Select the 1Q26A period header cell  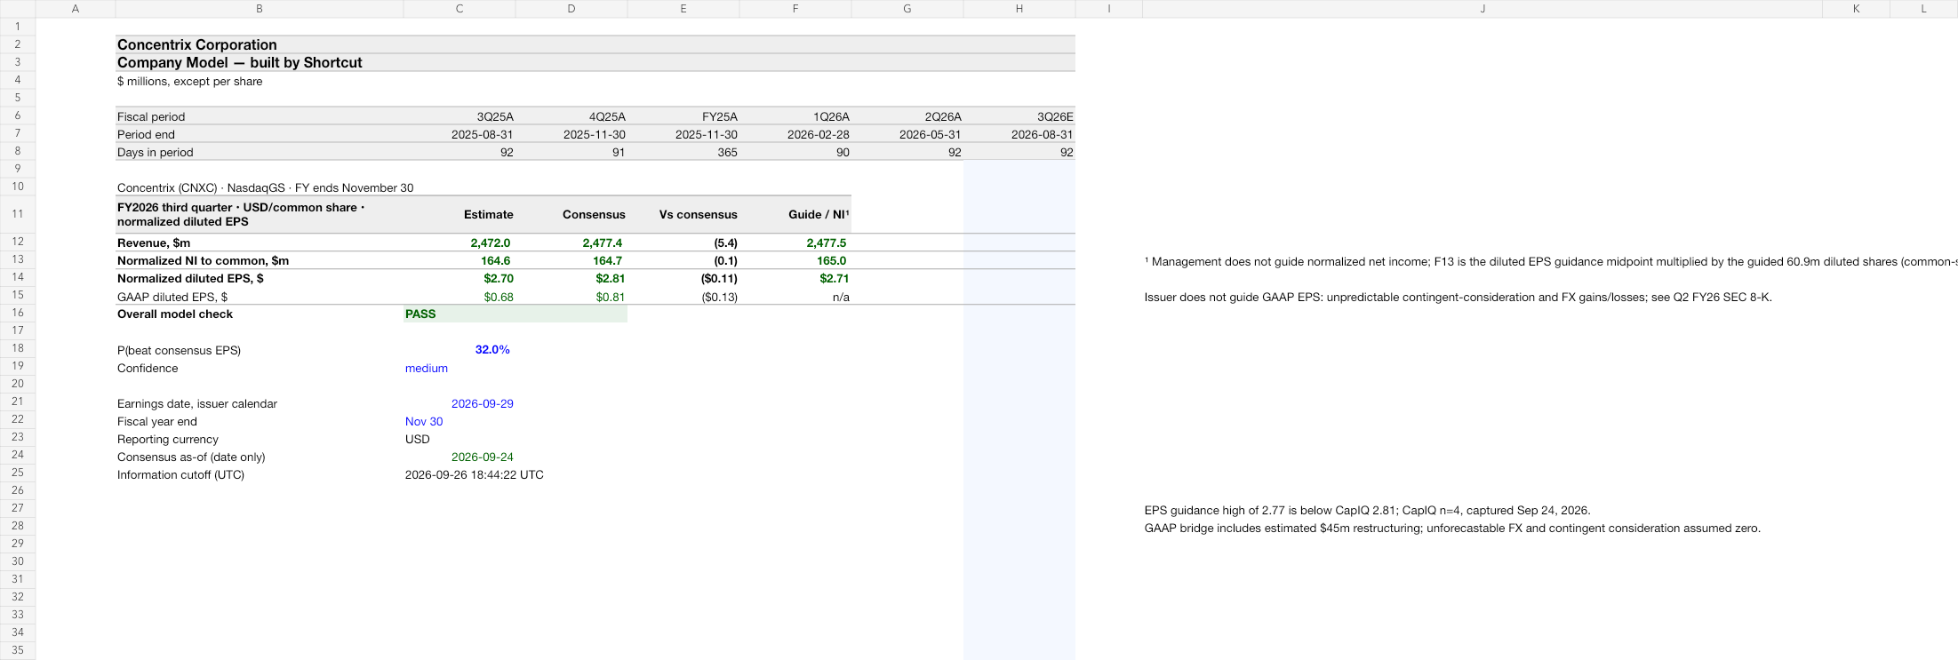795,116
